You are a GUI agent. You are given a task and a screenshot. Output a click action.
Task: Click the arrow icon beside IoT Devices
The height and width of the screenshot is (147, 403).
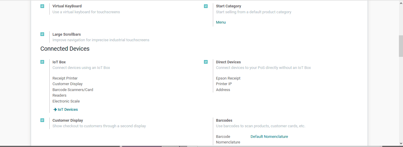[x=55, y=110]
